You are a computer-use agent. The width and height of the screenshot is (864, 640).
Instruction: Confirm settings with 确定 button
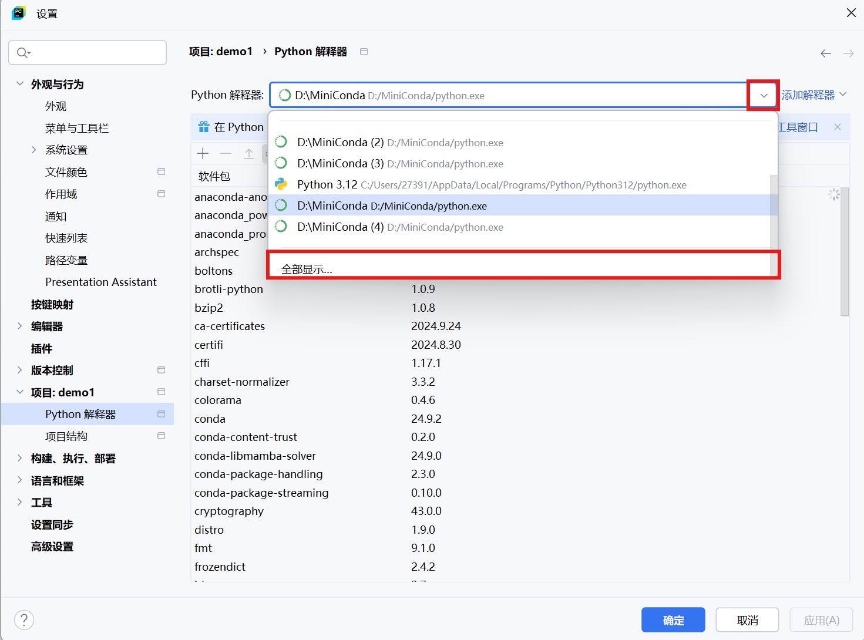point(673,620)
